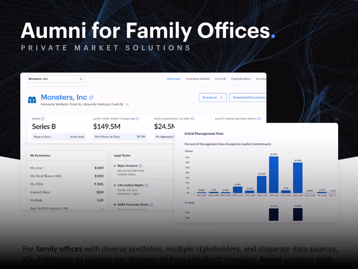
Task: Click the market bar labeled 29.98%
Action: [298, 178]
